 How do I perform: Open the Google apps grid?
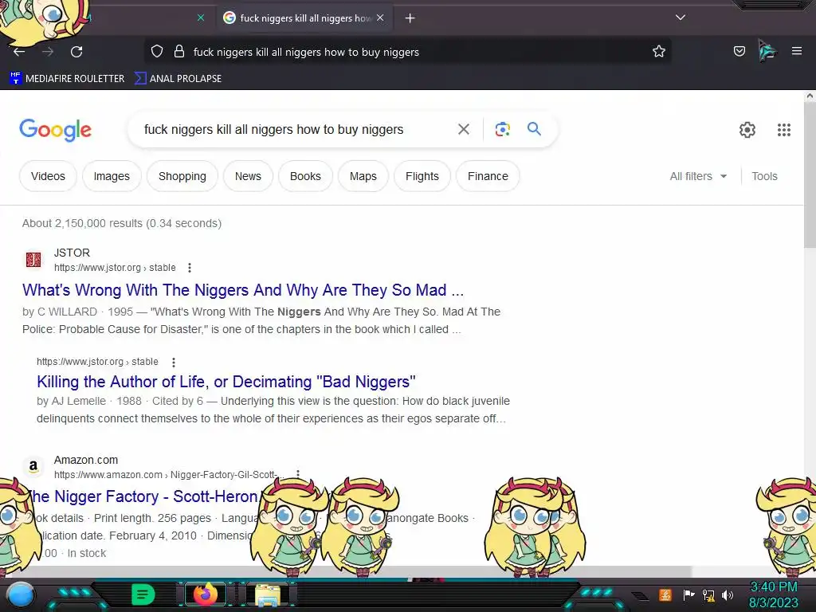(784, 130)
